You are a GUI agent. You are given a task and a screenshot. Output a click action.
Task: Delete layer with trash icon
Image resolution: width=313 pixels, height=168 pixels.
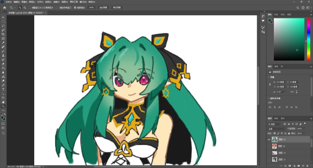click(307, 166)
